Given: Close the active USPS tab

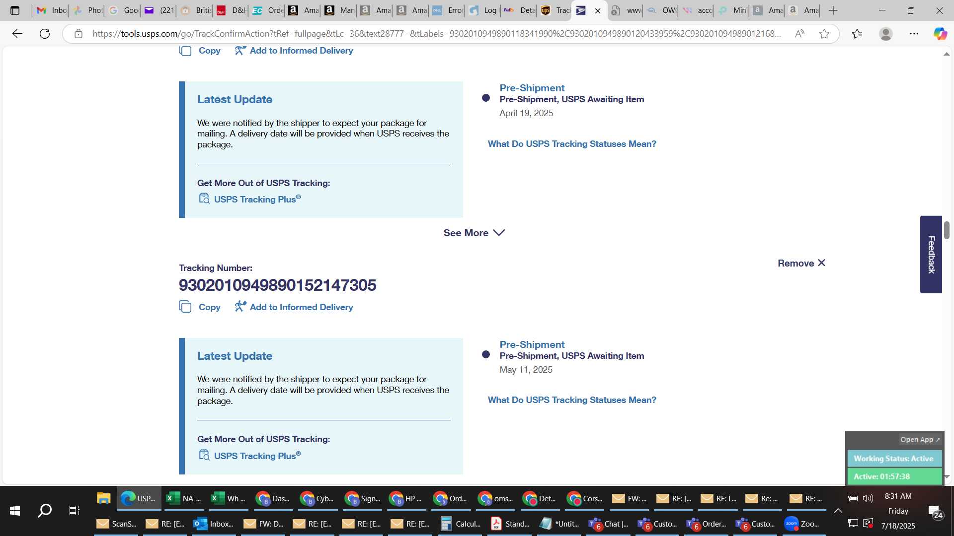Looking at the screenshot, I should (598, 10).
